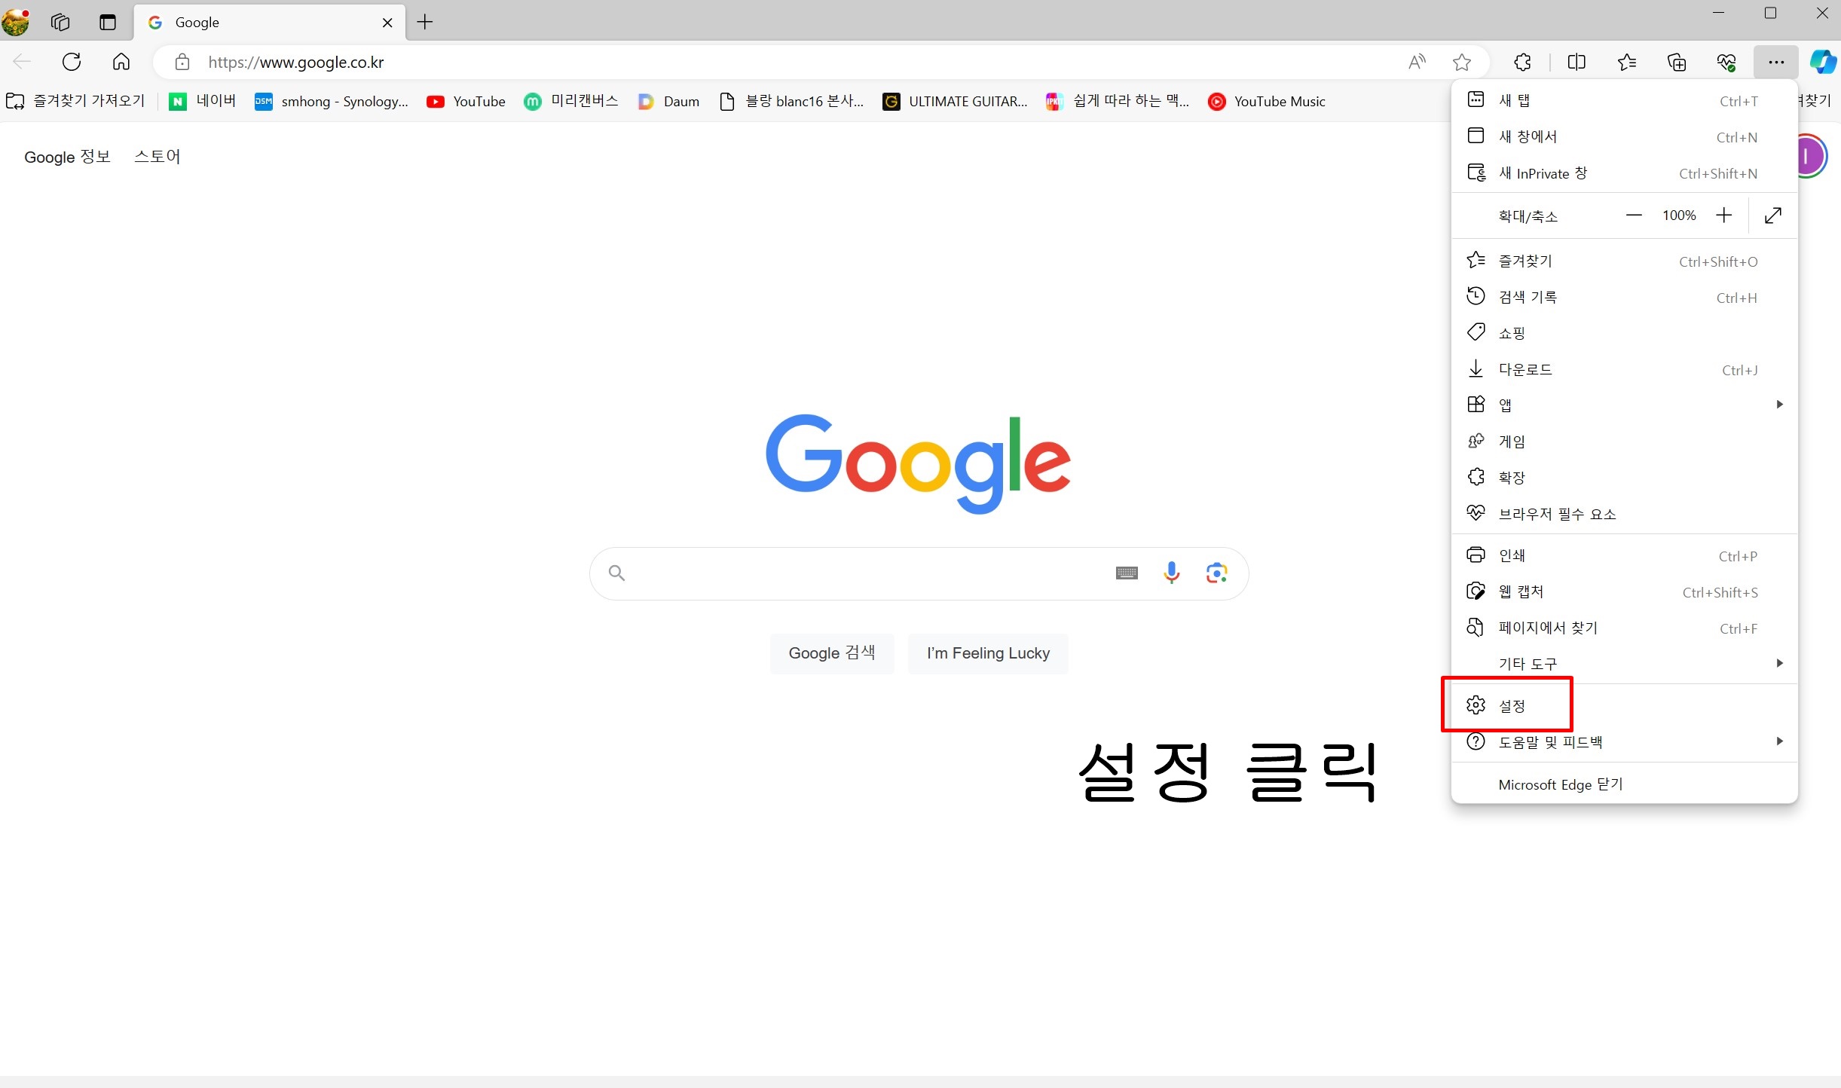Viewport: 1841px width, 1088px height.
Task: Click the browser profile avatar icon
Action: click(16, 22)
